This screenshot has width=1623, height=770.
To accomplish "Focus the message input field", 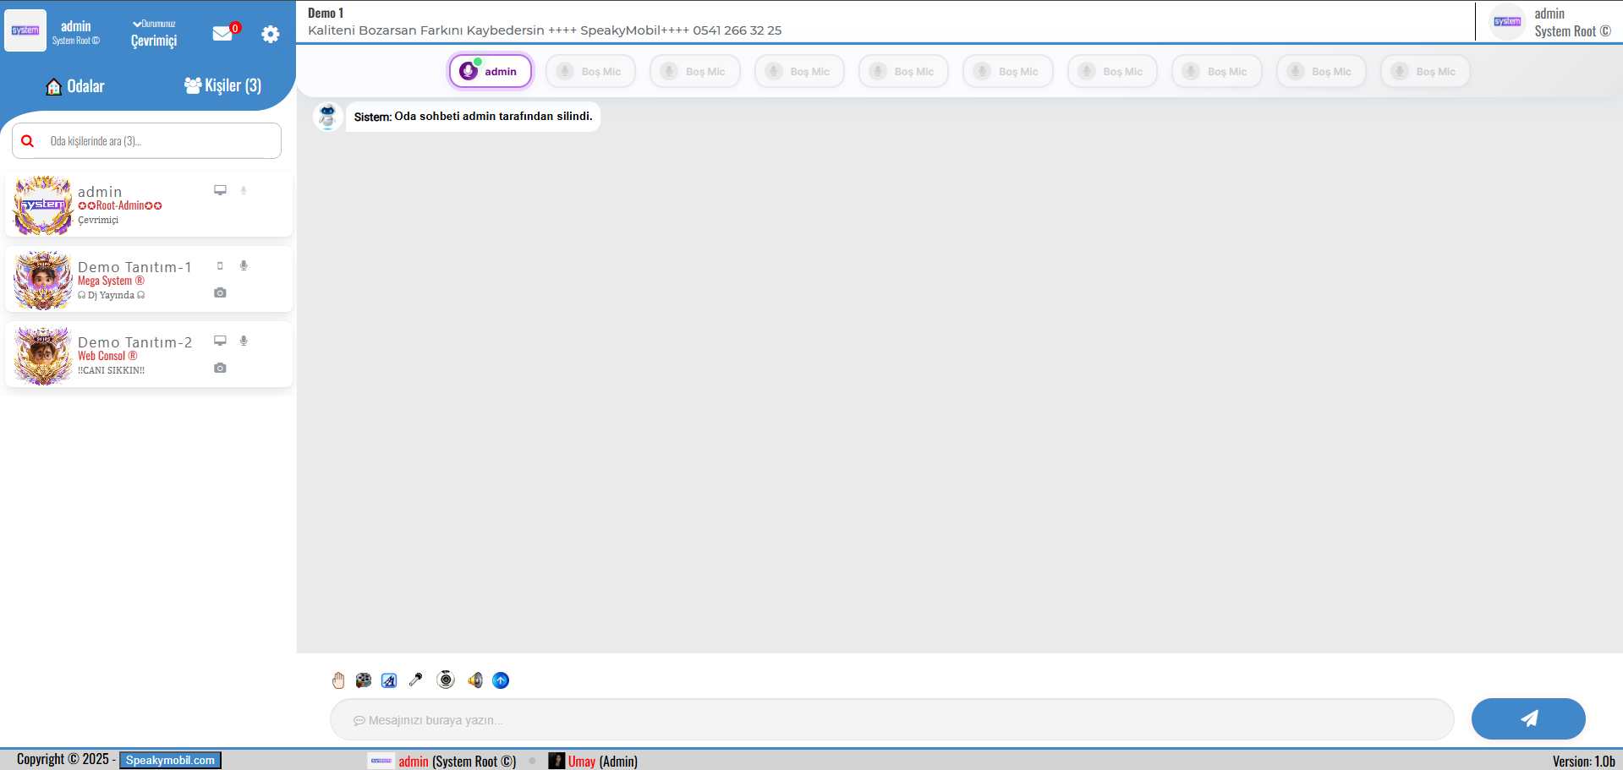I will (891, 719).
